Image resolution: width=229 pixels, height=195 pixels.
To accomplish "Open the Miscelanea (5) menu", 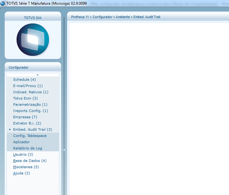I will [x=26, y=167].
